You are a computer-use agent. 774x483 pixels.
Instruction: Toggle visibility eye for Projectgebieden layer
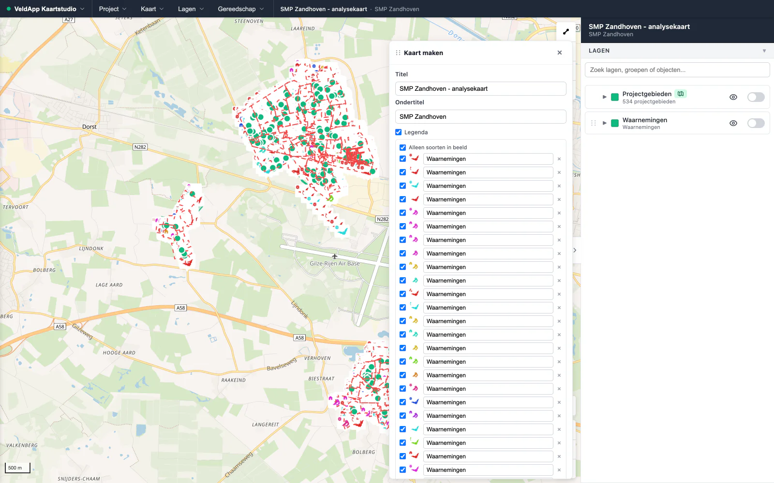733,97
